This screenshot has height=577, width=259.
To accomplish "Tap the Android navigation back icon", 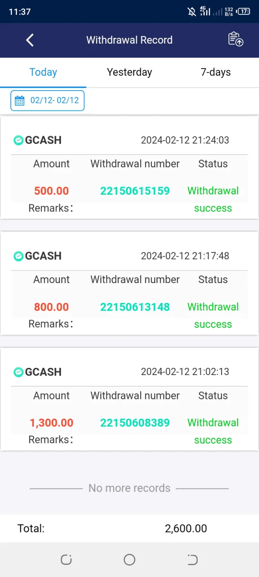I will coord(192,560).
